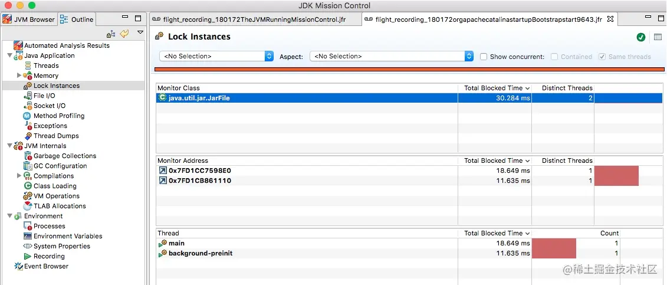Click the orange range selection bar
Image resolution: width=667 pixels, height=285 pixels.
410,69
